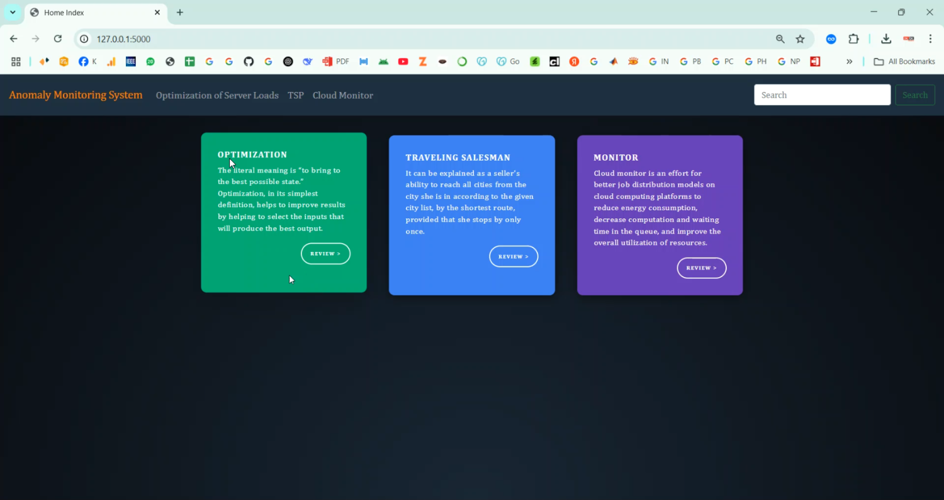Go back to the previous page

coord(14,39)
